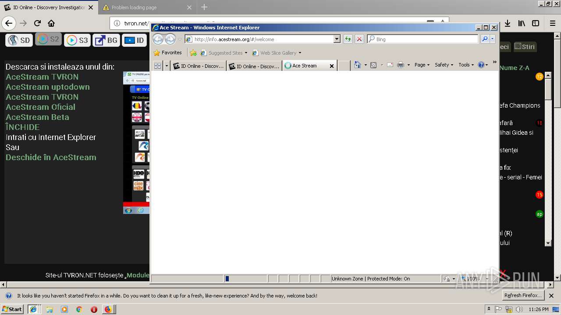Viewport: 561px width, 315px height.
Task: Open Firefox hamburger menu
Action: tap(552, 23)
